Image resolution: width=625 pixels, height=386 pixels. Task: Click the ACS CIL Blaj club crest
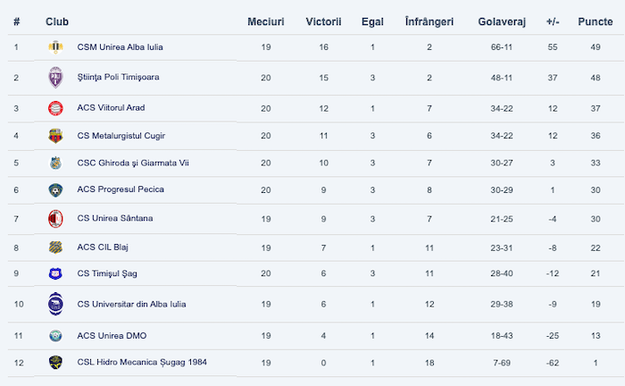55,247
